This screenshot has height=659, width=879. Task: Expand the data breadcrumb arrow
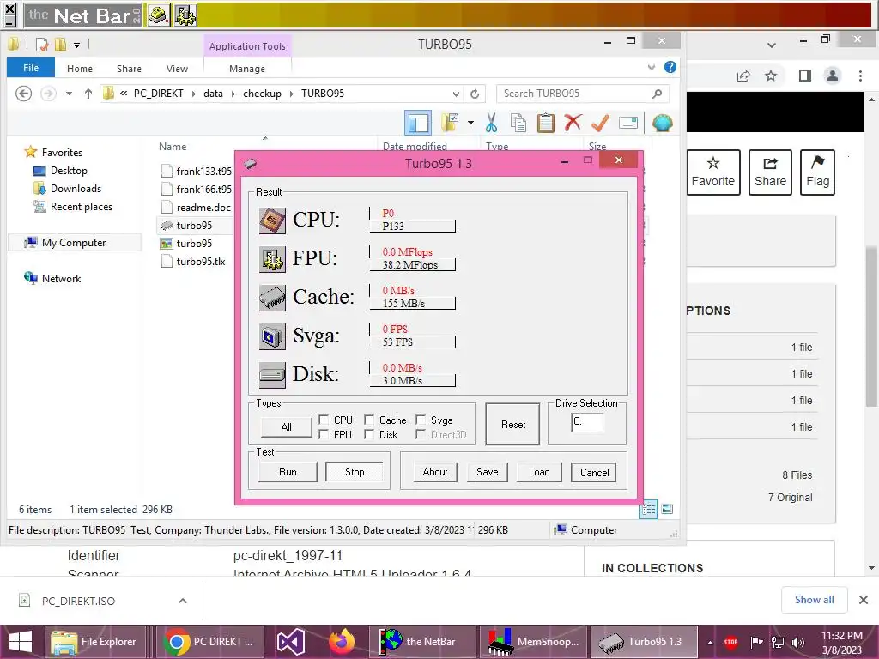[x=233, y=94]
